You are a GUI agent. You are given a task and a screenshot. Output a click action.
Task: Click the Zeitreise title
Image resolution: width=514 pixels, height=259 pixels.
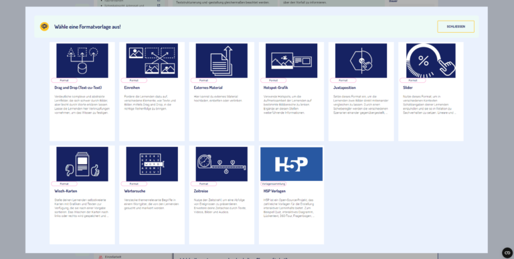pos(201,191)
